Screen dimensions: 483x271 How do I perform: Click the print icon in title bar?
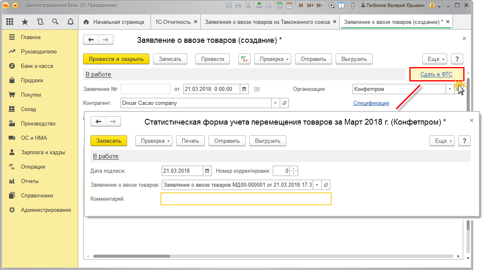(238, 5)
